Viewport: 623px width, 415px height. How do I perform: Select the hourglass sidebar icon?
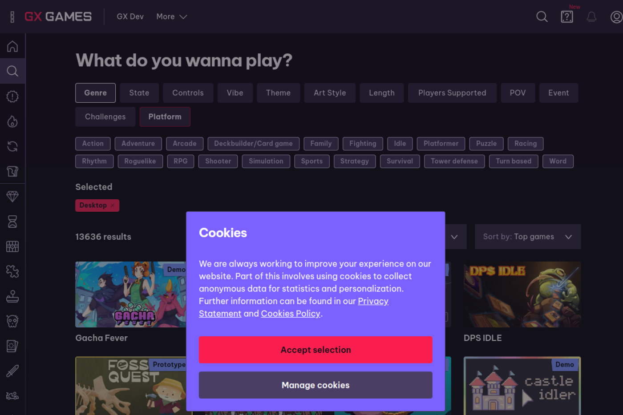(x=12, y=222)
